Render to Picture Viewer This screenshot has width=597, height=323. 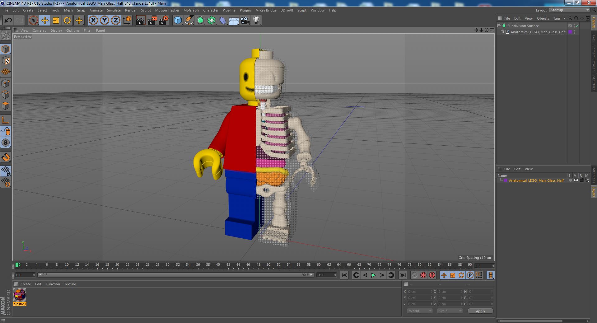[152, 21]
